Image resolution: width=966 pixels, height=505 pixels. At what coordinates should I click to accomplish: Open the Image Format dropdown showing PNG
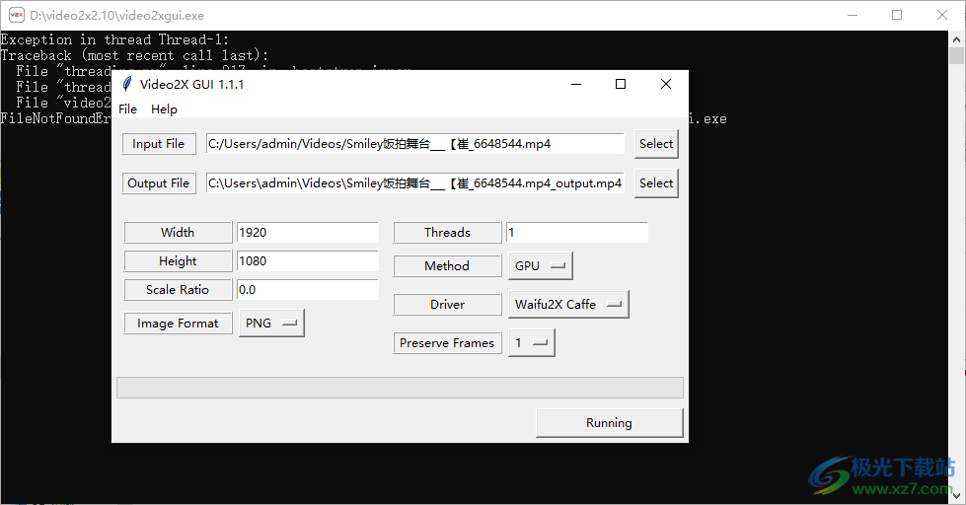click(271, 323)
